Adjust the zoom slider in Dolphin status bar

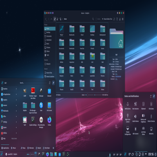pos(89,95)
